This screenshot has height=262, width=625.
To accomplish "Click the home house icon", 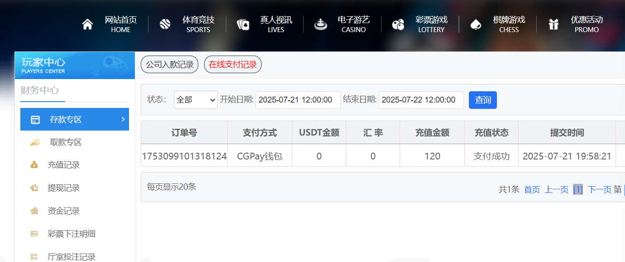I will (87, 24).
